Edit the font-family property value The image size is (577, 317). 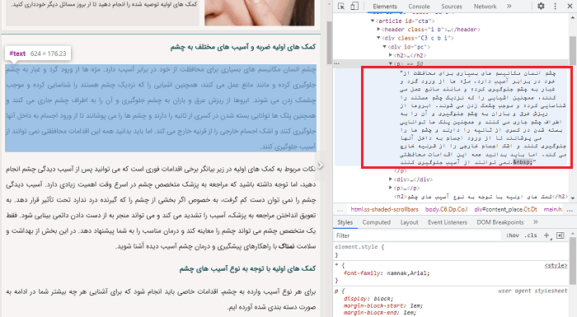click(x=407, y=273)
